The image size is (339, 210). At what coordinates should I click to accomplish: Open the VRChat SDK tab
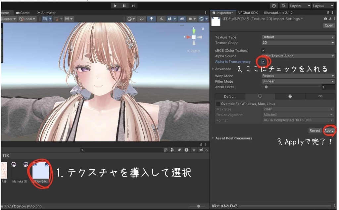point(248,13)
